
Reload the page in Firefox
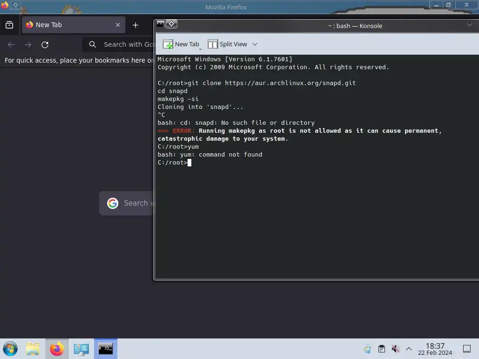point(45,45)
